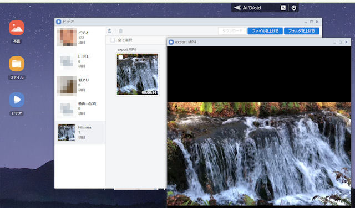Open the 写真 desktop app icon
Image resolution: width=355 pixels, height=208 pixels.
(x=17, y=28)
